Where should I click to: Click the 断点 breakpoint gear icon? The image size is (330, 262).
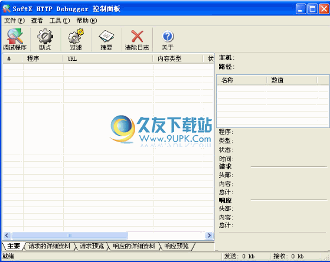tap(45, 40)
